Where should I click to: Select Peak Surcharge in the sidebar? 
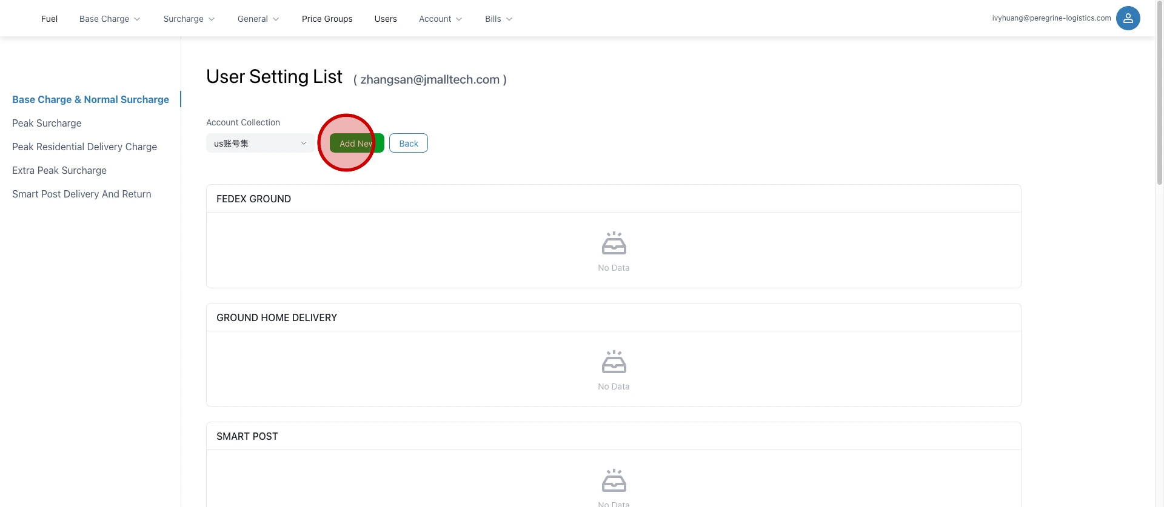pyautogui.click(x=47, y=123)
